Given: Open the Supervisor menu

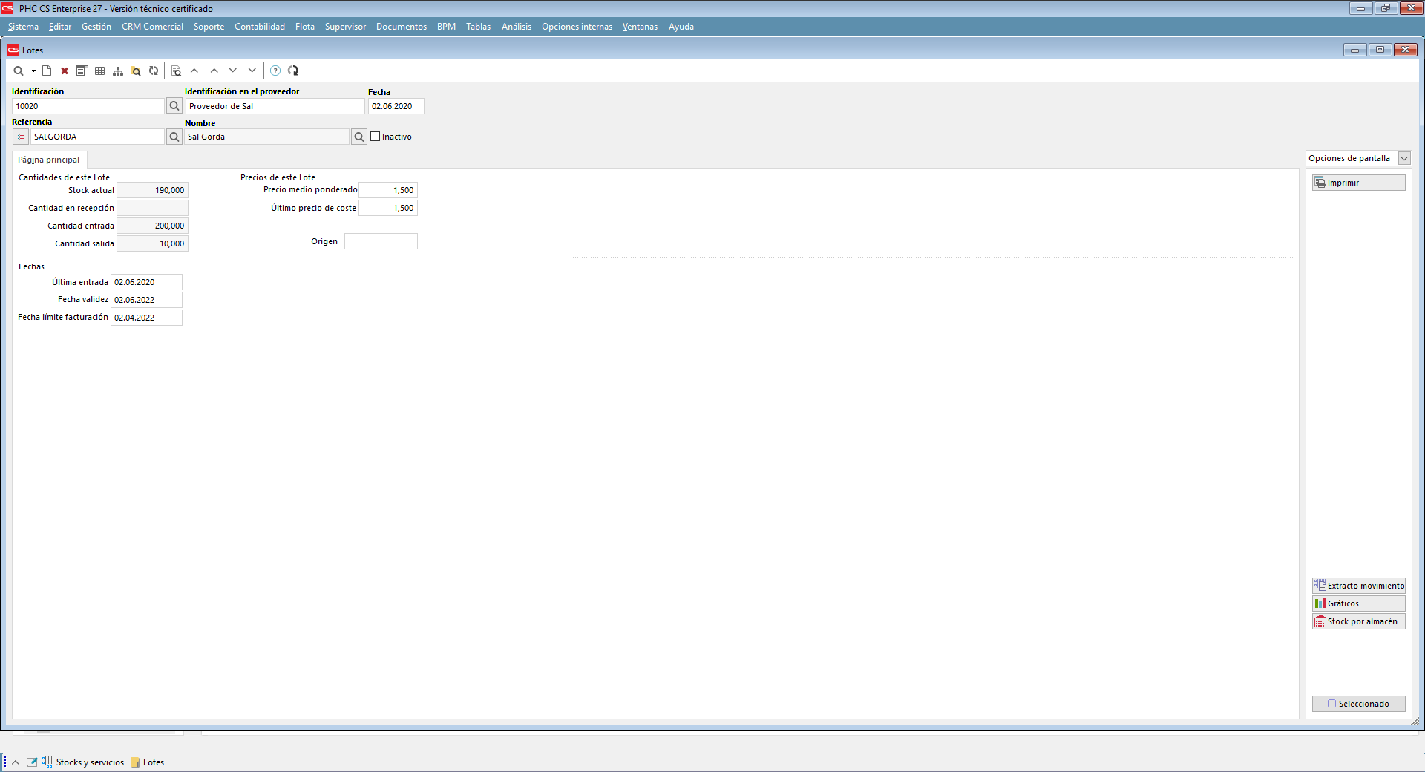Looking at the screenshot, I should [345, 27].
